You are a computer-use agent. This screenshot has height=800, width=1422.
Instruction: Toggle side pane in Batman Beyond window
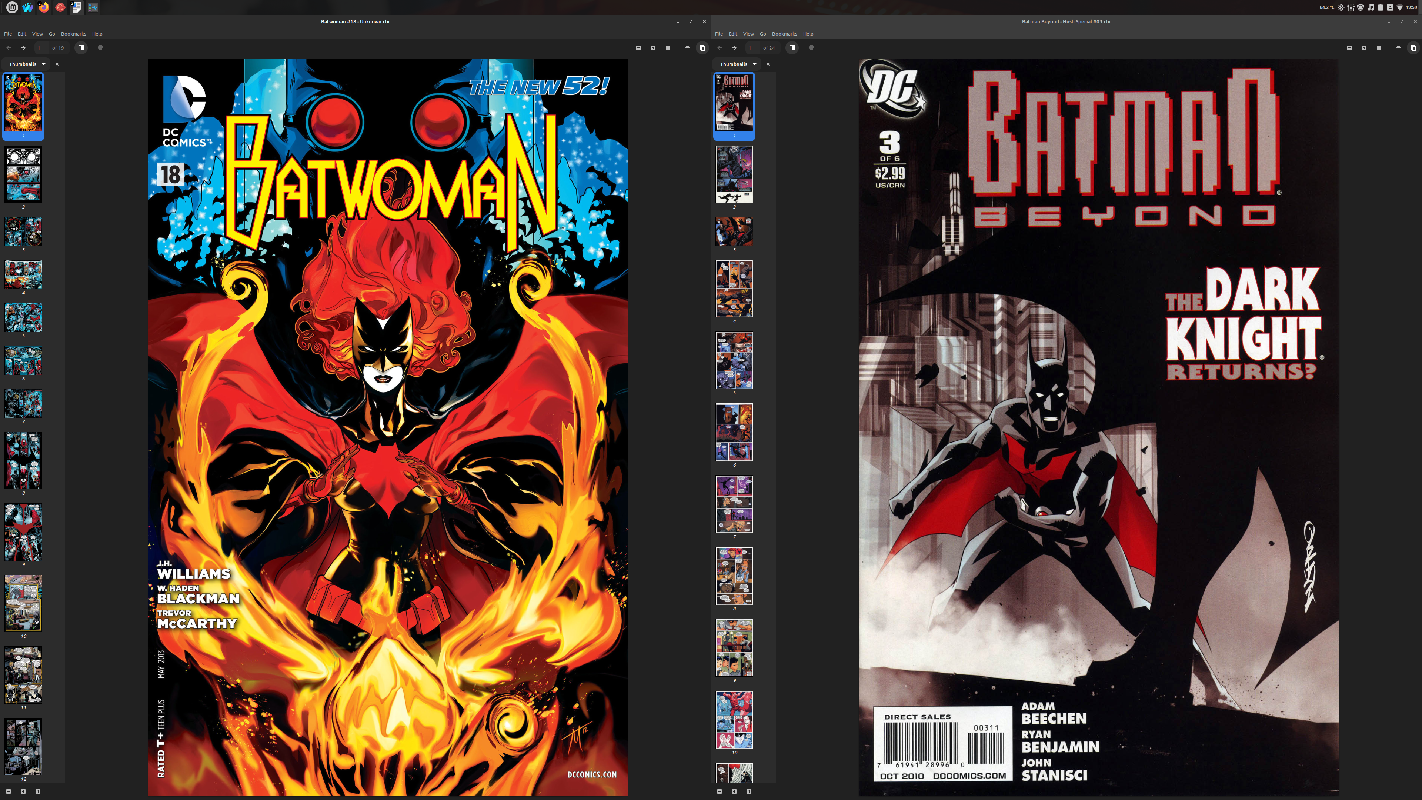[x=792, y=48]
